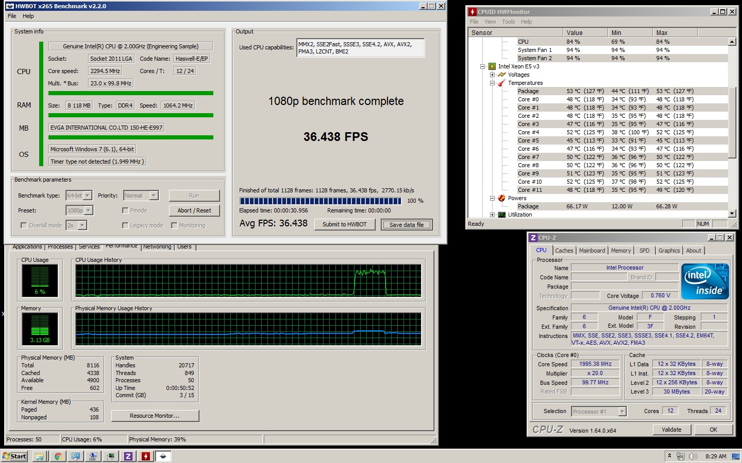Screen dimensions: 742x463
Task: Open Windows Explorer folder icon in taskbar
Action: (x=40, y=456)
